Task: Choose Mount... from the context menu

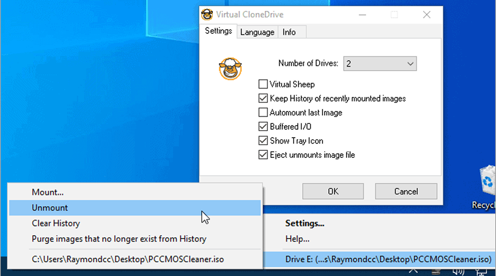Action: point(134,192)
